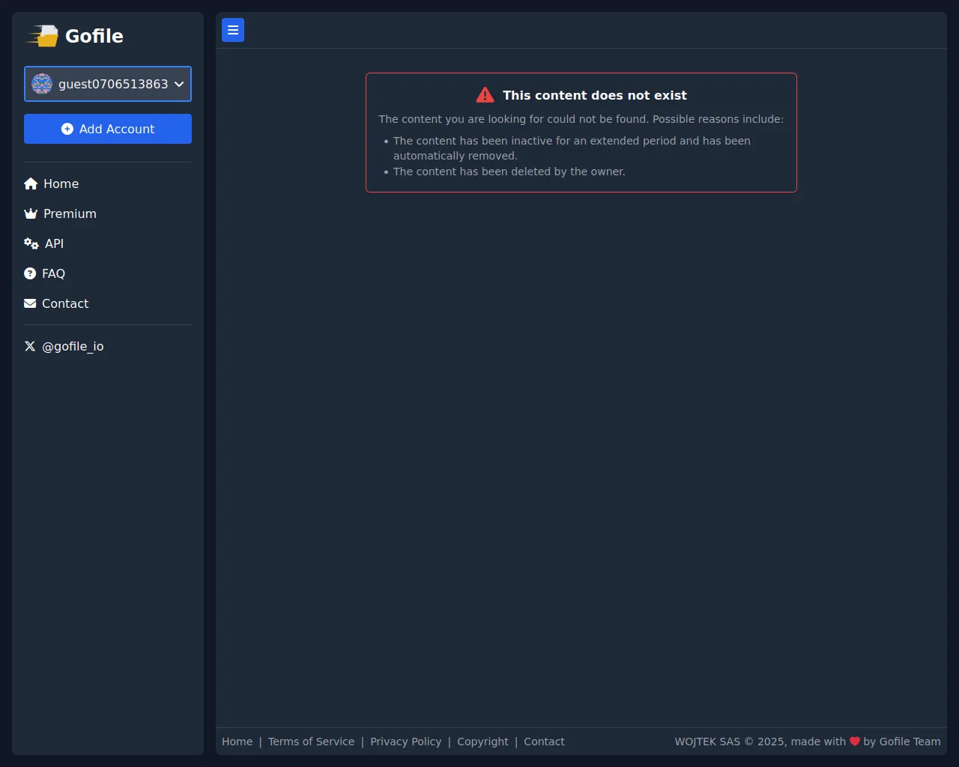959x767 pixels.
Task: Click the gears icon beside API
Action: point(31,243)
